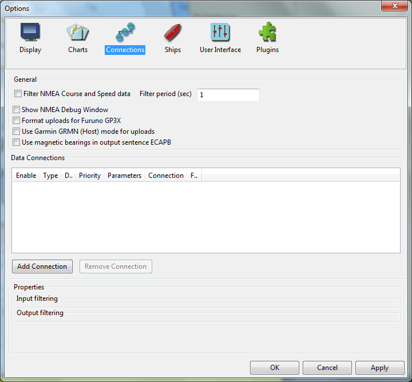Enable Filter NMEA Course and Speed data
The width and height of the screenshot is (412, 382).
[x=18, y=94]
